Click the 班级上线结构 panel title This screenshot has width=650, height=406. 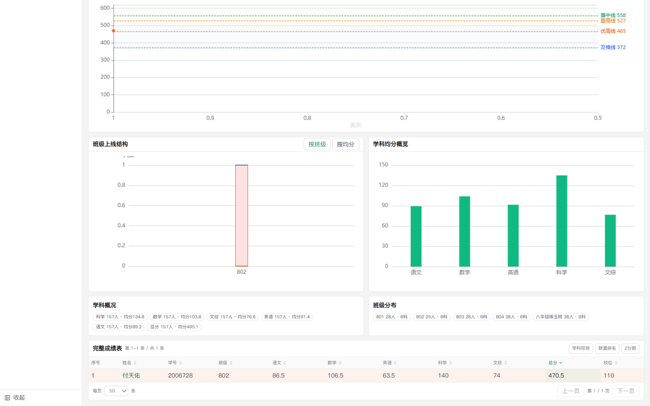(110, 144)
